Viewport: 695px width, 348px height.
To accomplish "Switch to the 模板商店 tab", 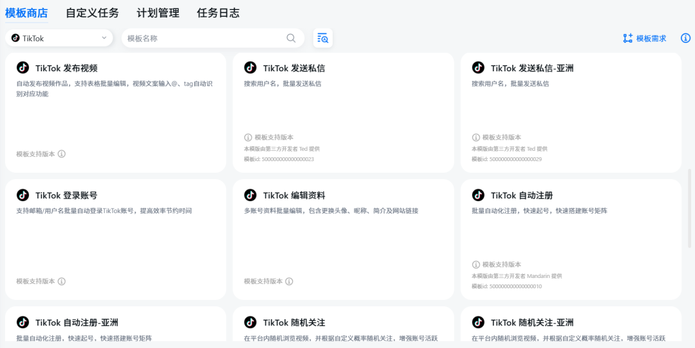I will pos(26,13).
